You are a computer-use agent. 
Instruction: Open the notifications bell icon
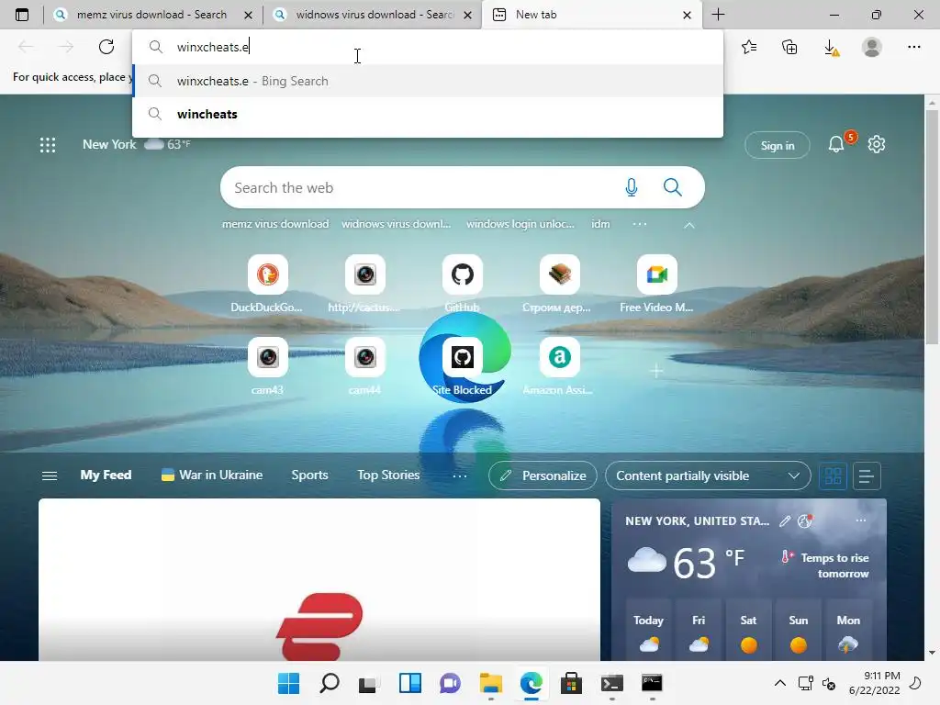pos(835,144)
